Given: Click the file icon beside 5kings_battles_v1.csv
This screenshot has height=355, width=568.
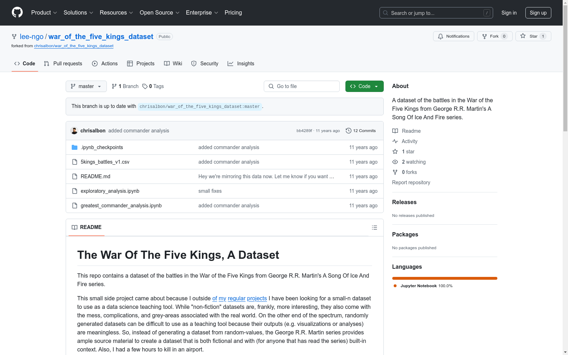Looking at the screenshot, I should pos(75,162).
